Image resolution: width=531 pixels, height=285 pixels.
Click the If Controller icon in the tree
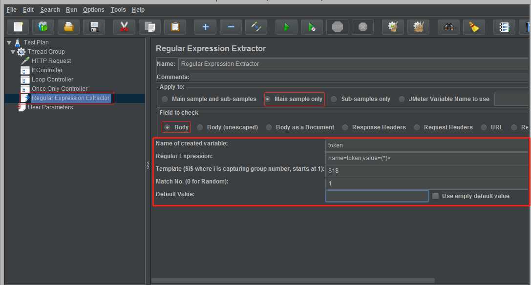click(25, 70)
